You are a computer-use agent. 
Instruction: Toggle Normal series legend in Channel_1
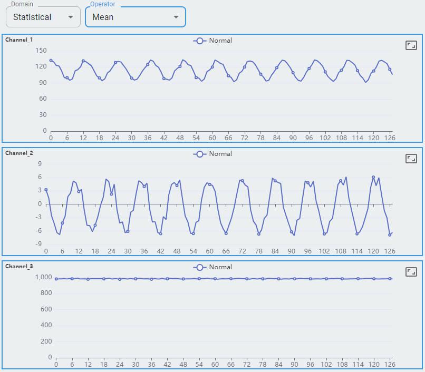(x=213, y=41)
